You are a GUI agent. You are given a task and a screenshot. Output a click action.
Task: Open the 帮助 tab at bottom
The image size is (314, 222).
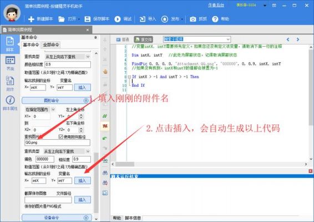117,218
